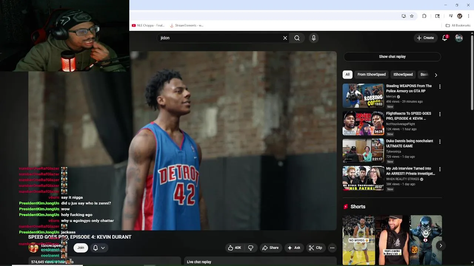Open the NO WORDS short
The width and height of the screenshot is (474, 266).
[359, 240]
